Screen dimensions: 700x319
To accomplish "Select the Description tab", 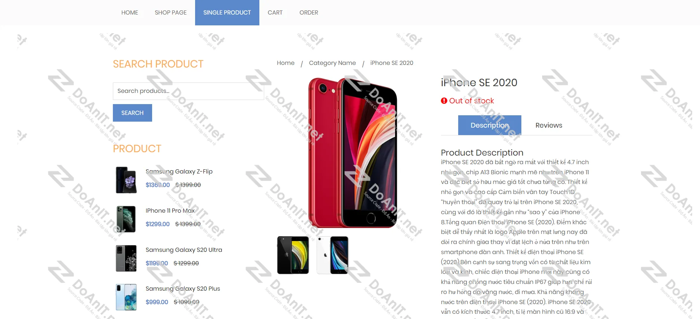I will 490,125.
